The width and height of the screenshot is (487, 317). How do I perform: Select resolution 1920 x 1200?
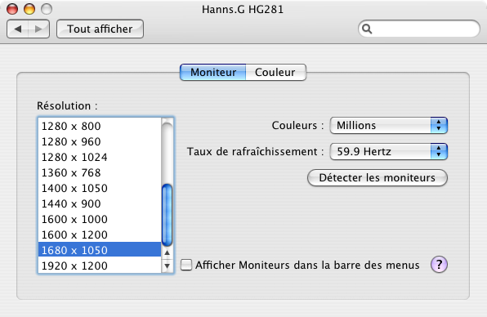point(100,266)
